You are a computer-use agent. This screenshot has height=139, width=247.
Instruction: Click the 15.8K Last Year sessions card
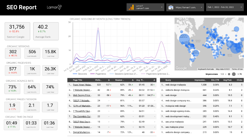[x=50, y=53]
